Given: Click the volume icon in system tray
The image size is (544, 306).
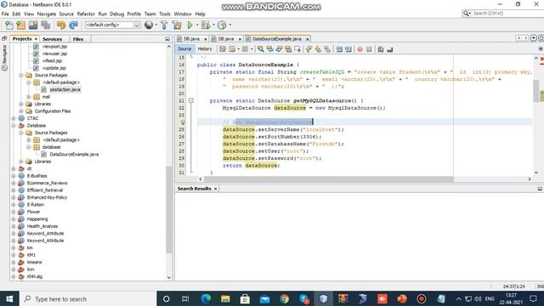Looking at the screenshot, I should pos(478,298).
